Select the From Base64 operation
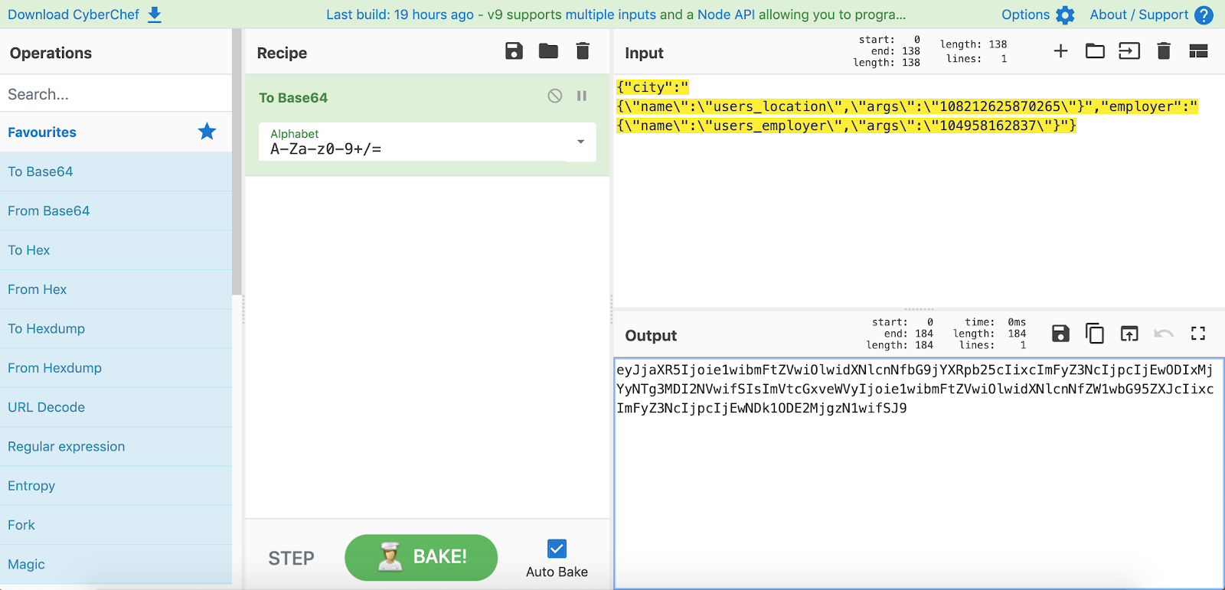Screen dimensions: 1225x590 [116, 210]
